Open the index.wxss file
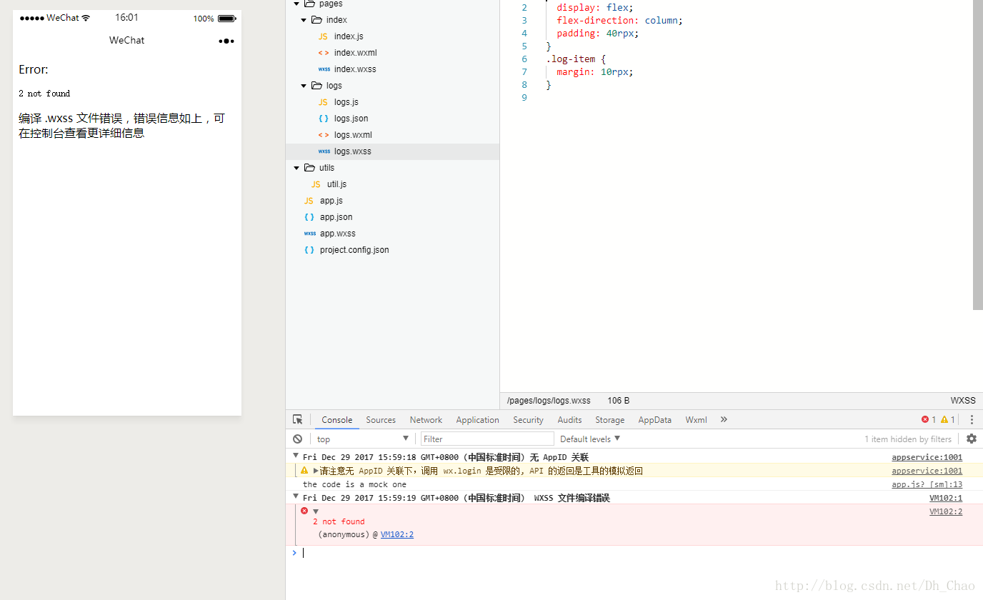 355,69
